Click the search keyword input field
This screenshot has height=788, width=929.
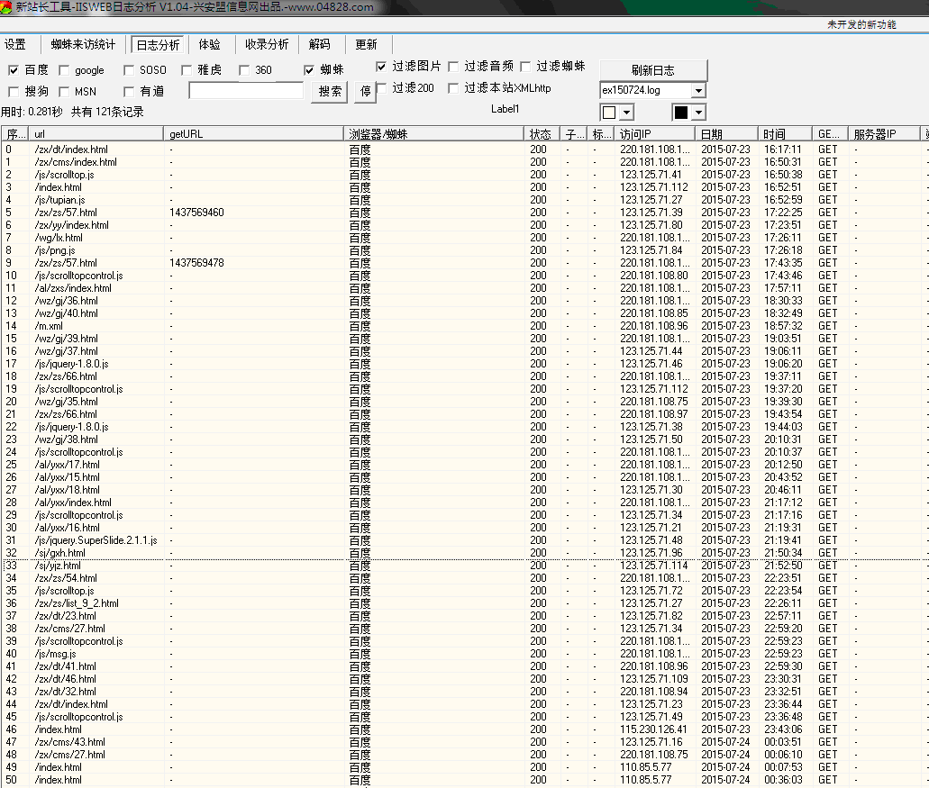point(246,91)
